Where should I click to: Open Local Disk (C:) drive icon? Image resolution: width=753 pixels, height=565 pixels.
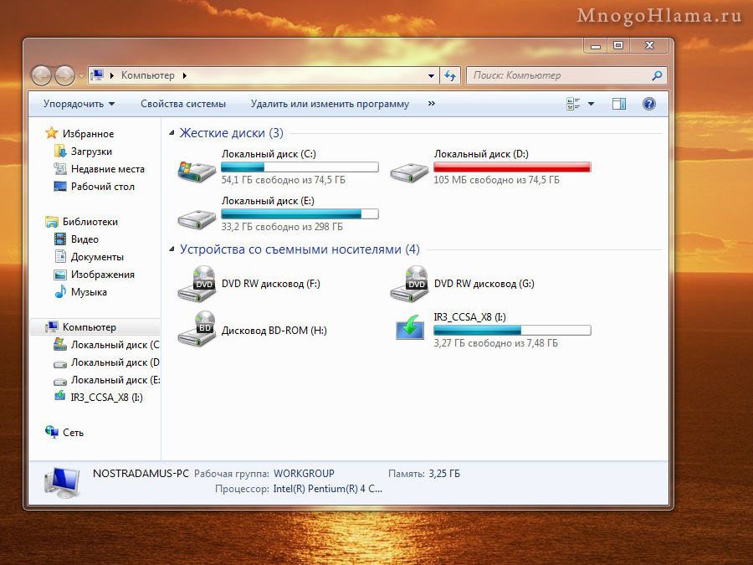pyautogui.click(x=196, y=170)
